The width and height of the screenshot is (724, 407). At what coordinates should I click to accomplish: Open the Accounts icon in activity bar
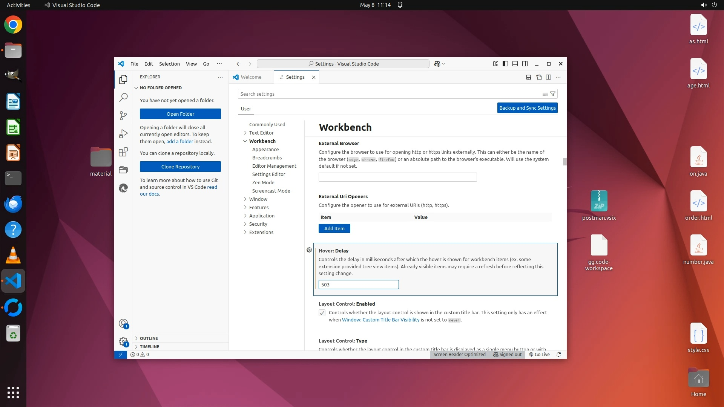[x=123, y=323]
